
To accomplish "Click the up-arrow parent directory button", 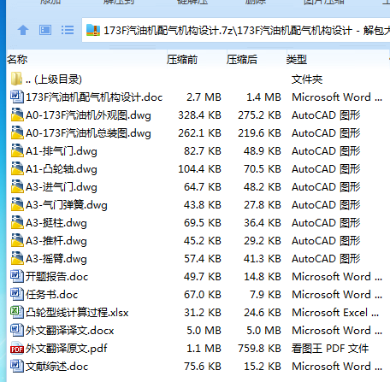I will [23, 30].
